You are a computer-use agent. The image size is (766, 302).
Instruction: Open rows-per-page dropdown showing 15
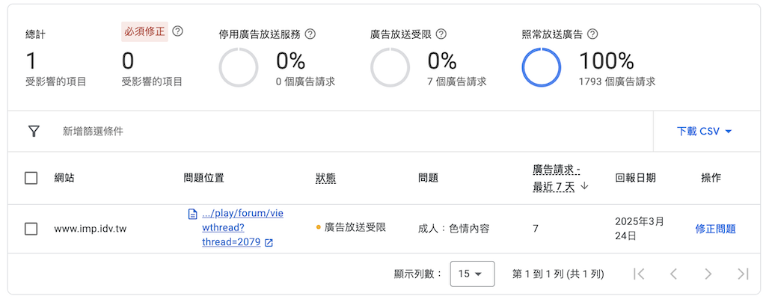click(x=471, y=274)
